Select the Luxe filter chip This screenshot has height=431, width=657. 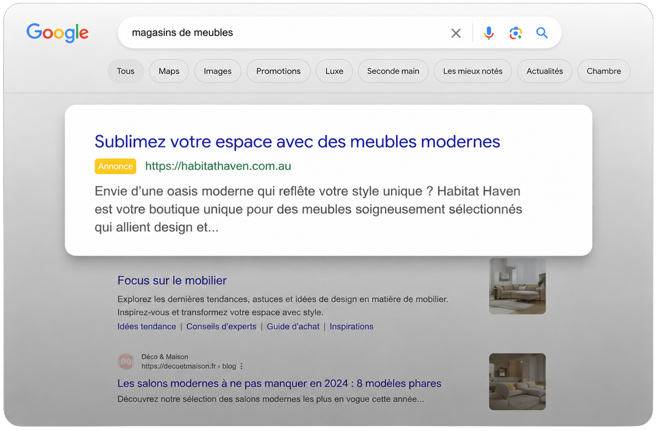coord(334,71)
